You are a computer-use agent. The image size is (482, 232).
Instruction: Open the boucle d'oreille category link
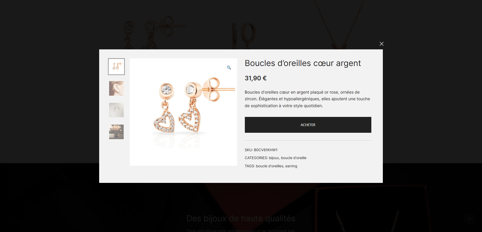point(294,158)
